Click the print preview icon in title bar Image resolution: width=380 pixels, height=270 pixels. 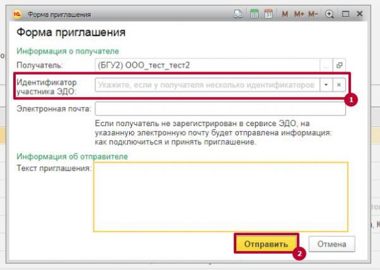237,13
